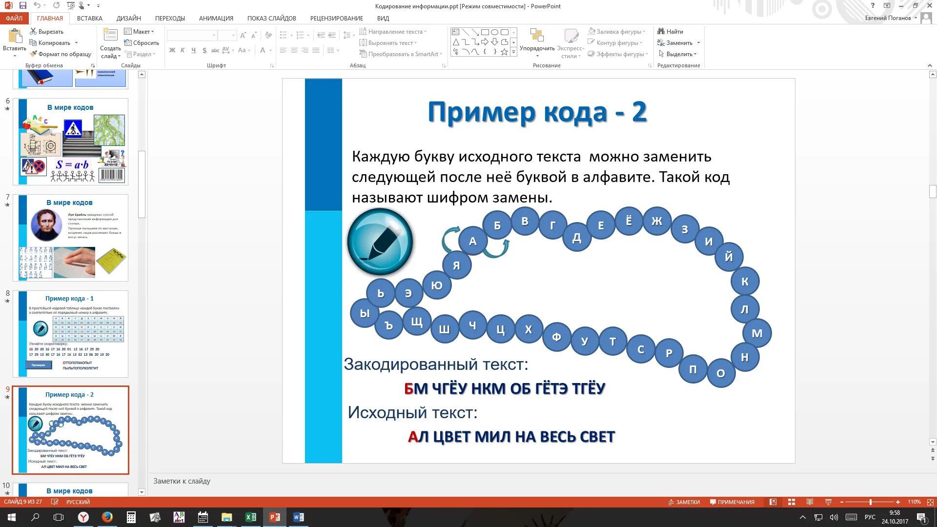The height and width of the screenshot is (527, 937).
Task: Switch to ВСТАВКА (Insert) tab
Action: tap(90, 19)
